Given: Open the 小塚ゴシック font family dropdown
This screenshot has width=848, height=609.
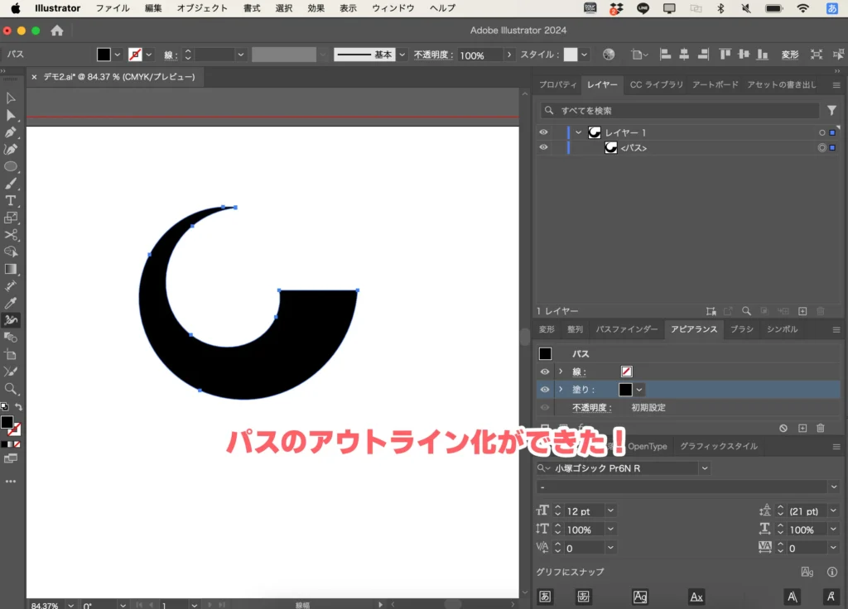Looking at the screenshot, I should click(x=705, y=468).
